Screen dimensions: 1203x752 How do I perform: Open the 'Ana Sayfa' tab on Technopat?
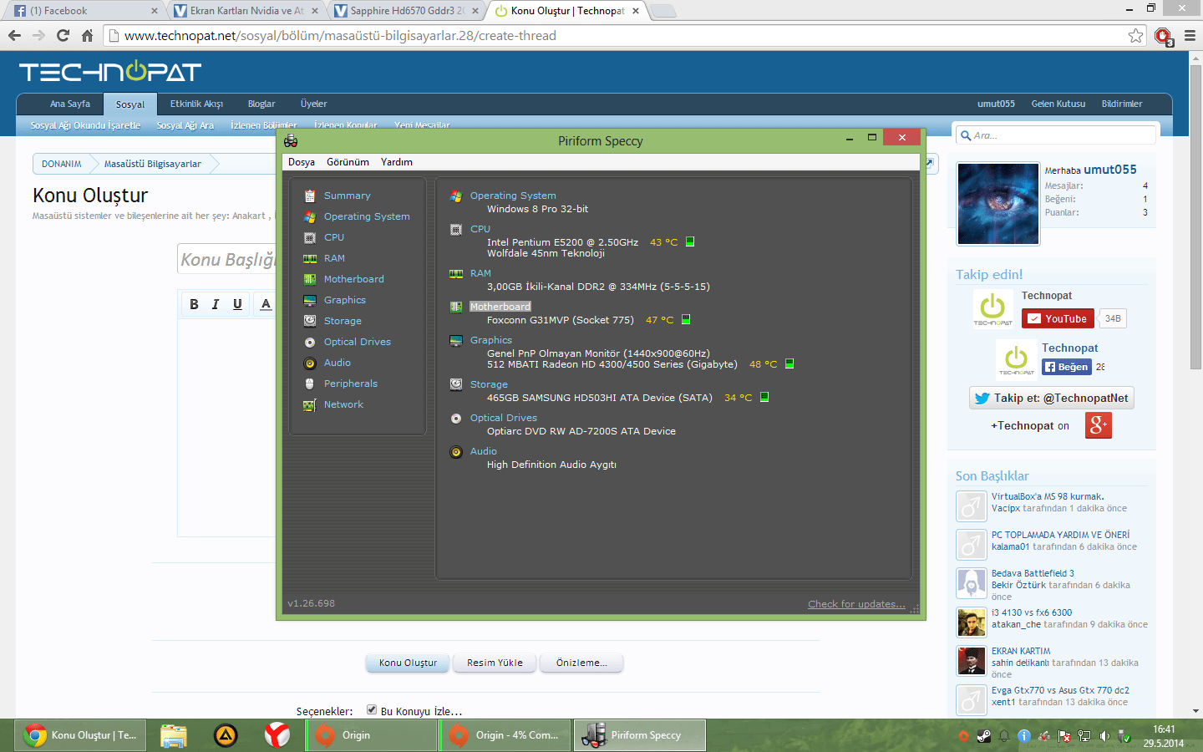70,104
